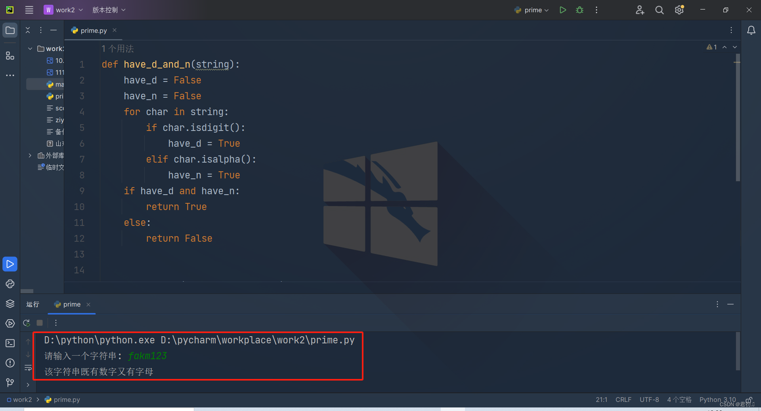Open more run actions menu in title bar
The height and width of the screenshot is (411, 761).
(597, 10)
